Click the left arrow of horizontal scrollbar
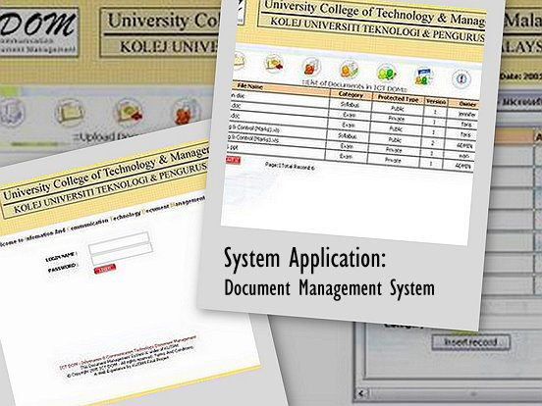Viewport: 542px width, 406px height. [x=362, y=393]
